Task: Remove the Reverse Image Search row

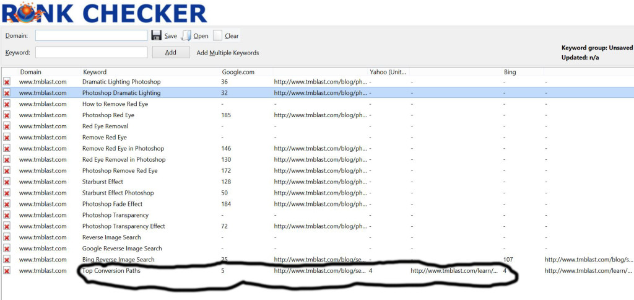Action: (6, 237)
